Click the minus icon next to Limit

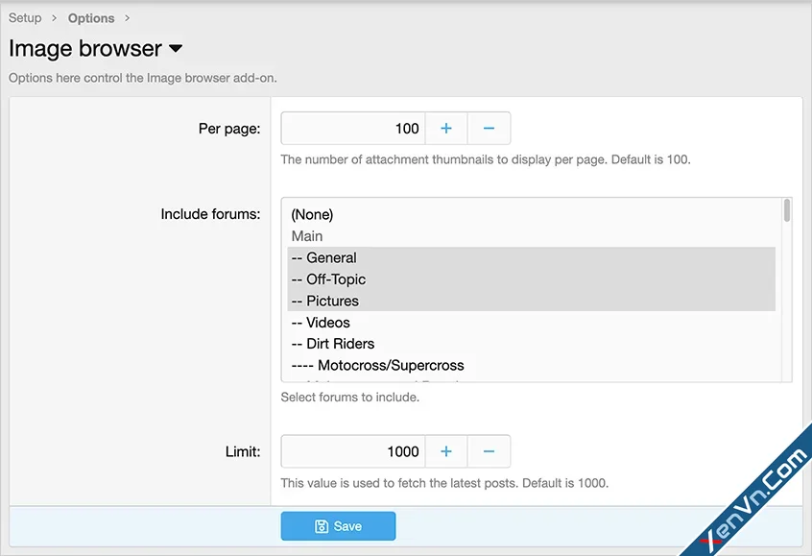click(x=489, y=451)
